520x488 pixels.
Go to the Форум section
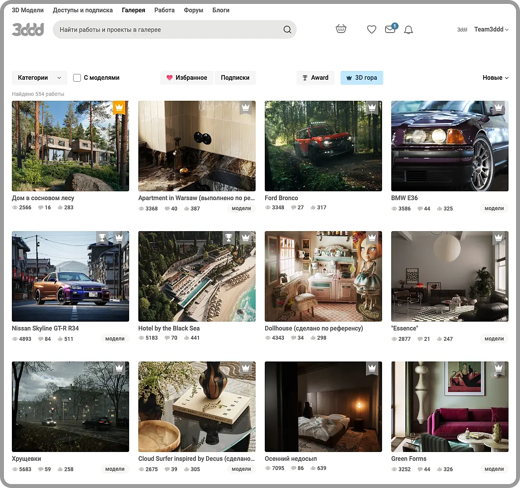click(194, 10)
